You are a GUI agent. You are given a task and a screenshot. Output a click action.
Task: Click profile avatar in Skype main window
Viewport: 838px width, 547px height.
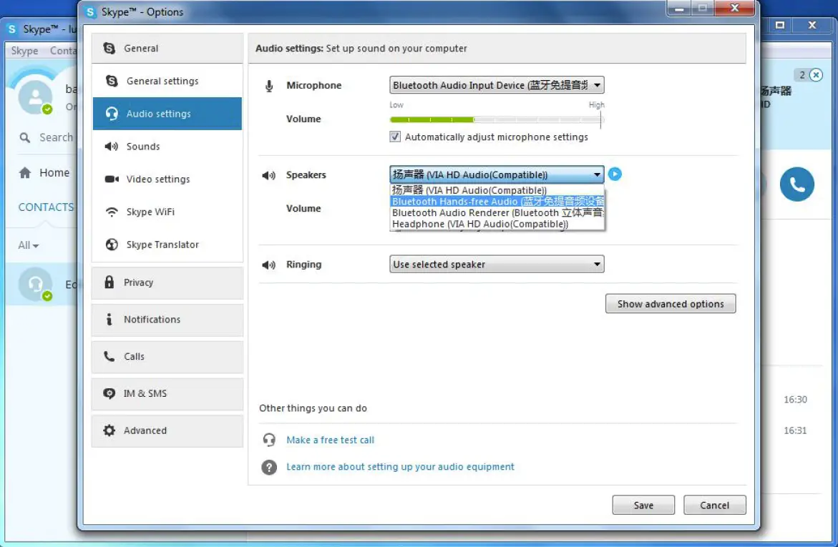(35, 97)
